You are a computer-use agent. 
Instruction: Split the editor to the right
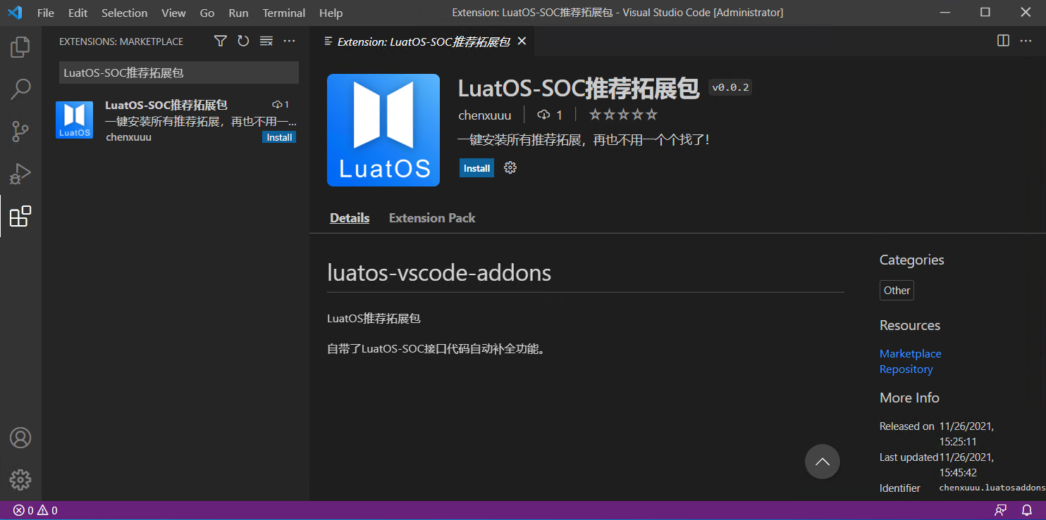point(1002,40)
